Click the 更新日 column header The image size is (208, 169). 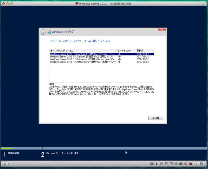pos(145,51)
